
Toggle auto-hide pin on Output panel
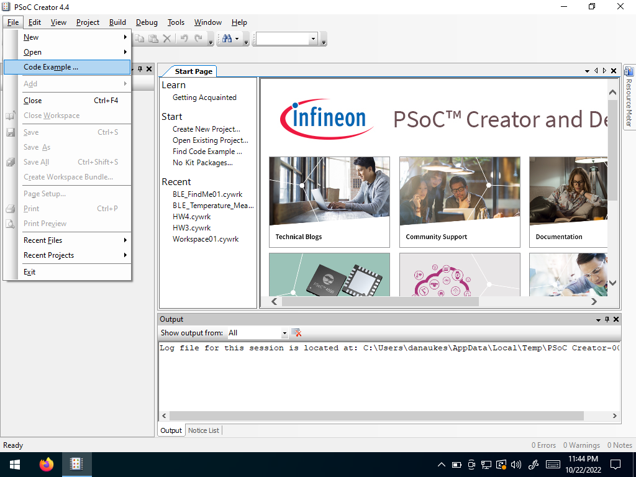[x=607, y=320]
